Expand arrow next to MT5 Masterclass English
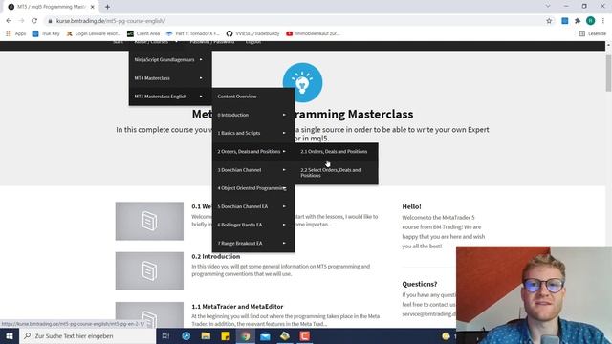Viewport: 612px width, 344px height. pyautogui.click(x=201, y=97)
